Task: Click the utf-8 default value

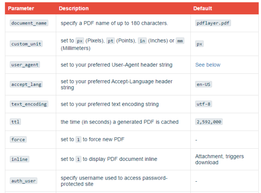Action: (x=204, y=104)
